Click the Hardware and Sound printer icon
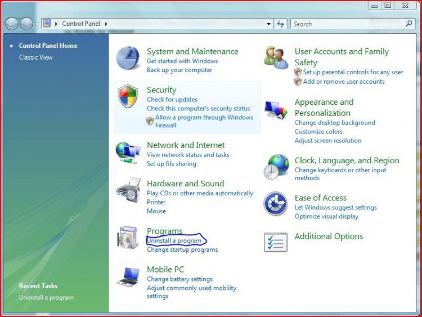Viewport: 422px width, 317px height. click(128, 190)
